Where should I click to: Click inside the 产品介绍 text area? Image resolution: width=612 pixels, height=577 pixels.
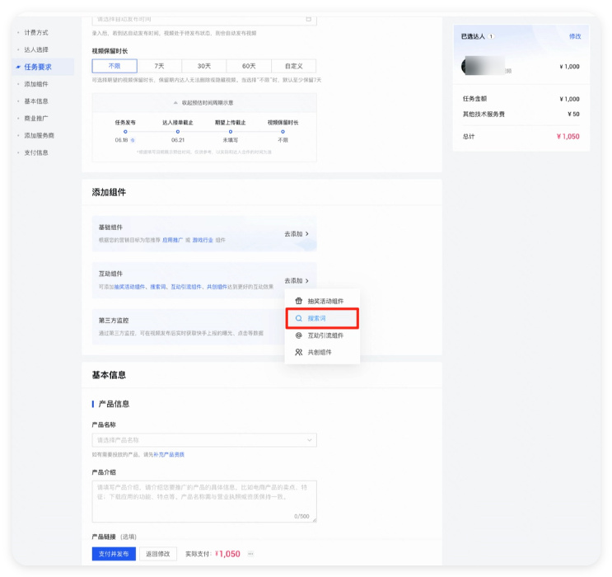pos(203,500)
